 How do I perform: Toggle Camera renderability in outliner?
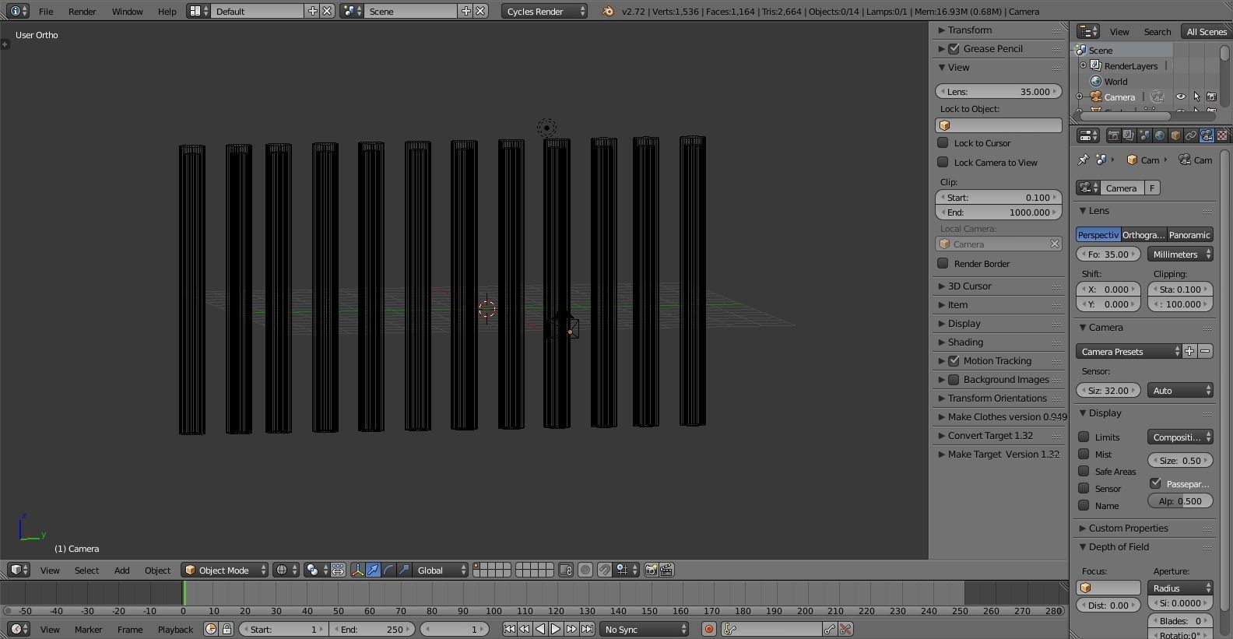(x=1212, y=97)
